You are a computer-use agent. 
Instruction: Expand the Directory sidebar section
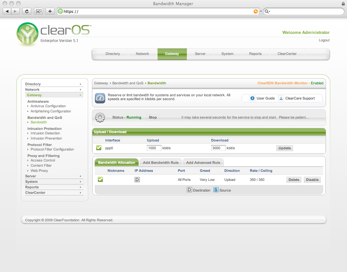tap(54, 84)
